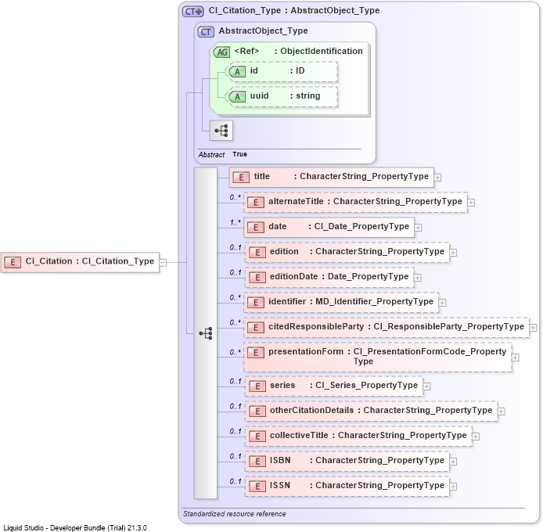Viewport: 543px width, 532px height.
Task: Select 'otherCitationDetails : CharacterString_PropertyType' text
Action: [381, 410]
